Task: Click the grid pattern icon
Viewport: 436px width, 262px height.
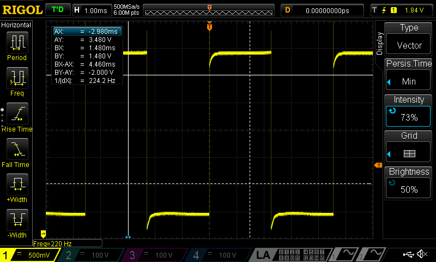Action: pos(409,154)
